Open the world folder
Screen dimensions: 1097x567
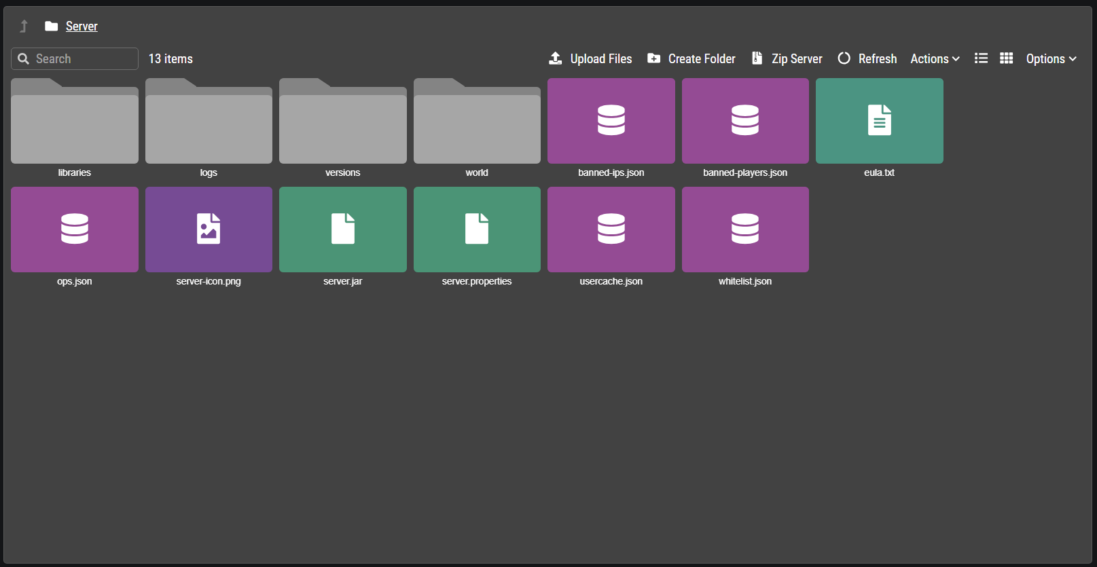tap(477, 121)
